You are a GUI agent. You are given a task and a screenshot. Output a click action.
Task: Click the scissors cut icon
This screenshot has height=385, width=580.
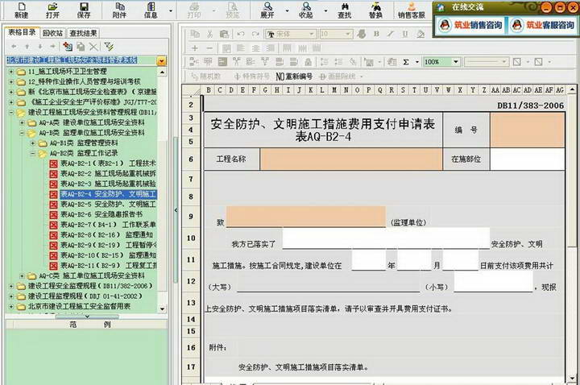coord(209,34)
